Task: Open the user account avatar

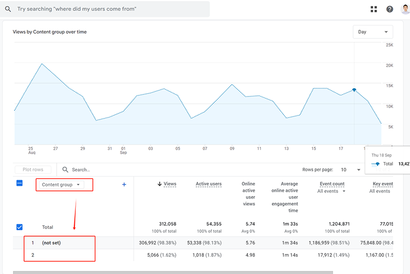Action: tap(405, 9)
